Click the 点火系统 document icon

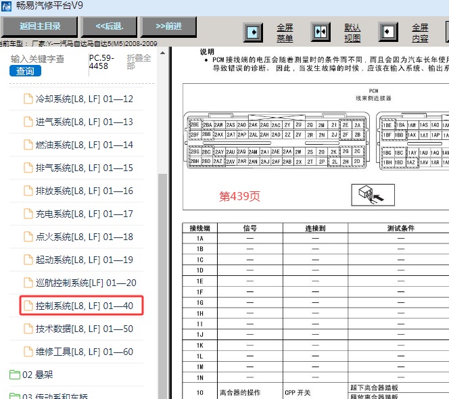click(x=28, y=236)
